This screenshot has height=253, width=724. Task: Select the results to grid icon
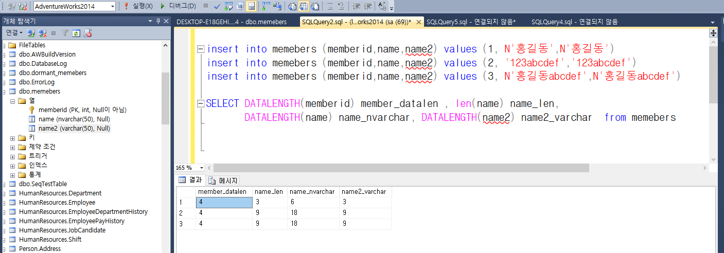[304, 6]
